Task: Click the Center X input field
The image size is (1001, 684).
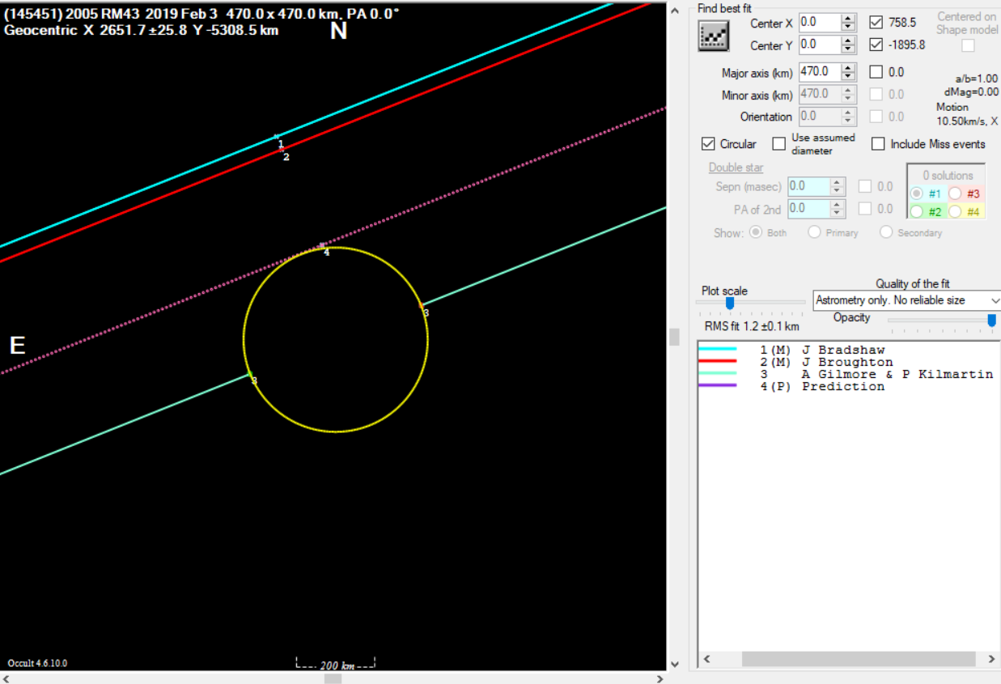Action: 820,23
